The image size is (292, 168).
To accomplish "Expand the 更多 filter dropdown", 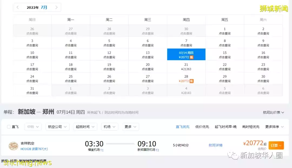I will pyautogui.click(x=130, y=127).
